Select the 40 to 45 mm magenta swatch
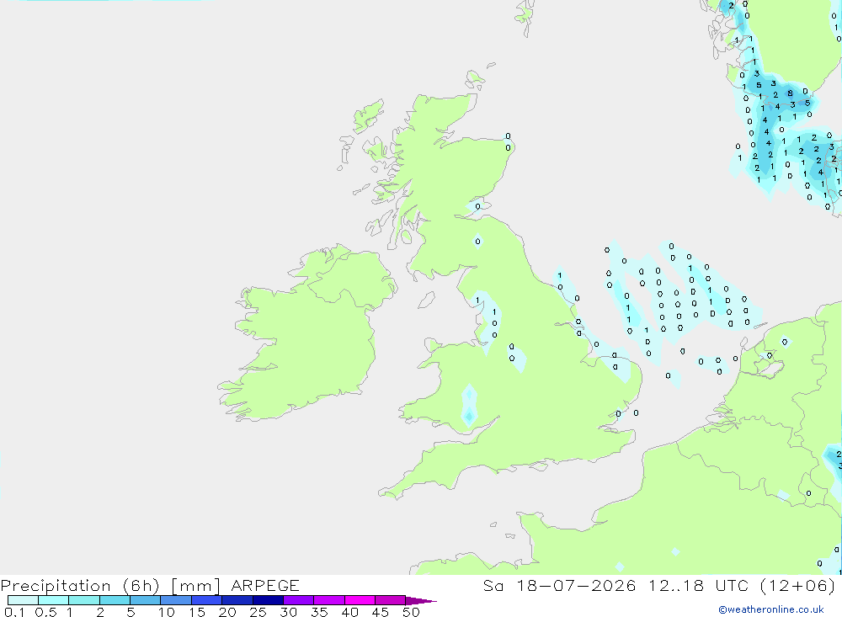Viewport: 842px width, 617px height. point(360,600)
